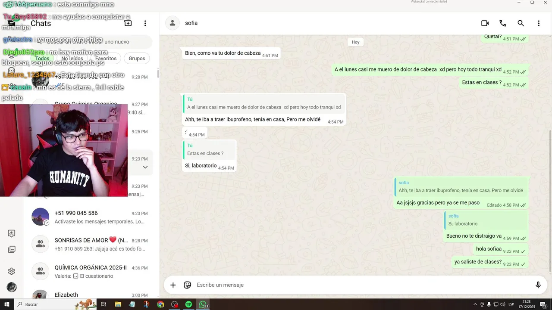Show hidden system tray icons
Viewport: 552px width, 310px height.
pos(475,304)
